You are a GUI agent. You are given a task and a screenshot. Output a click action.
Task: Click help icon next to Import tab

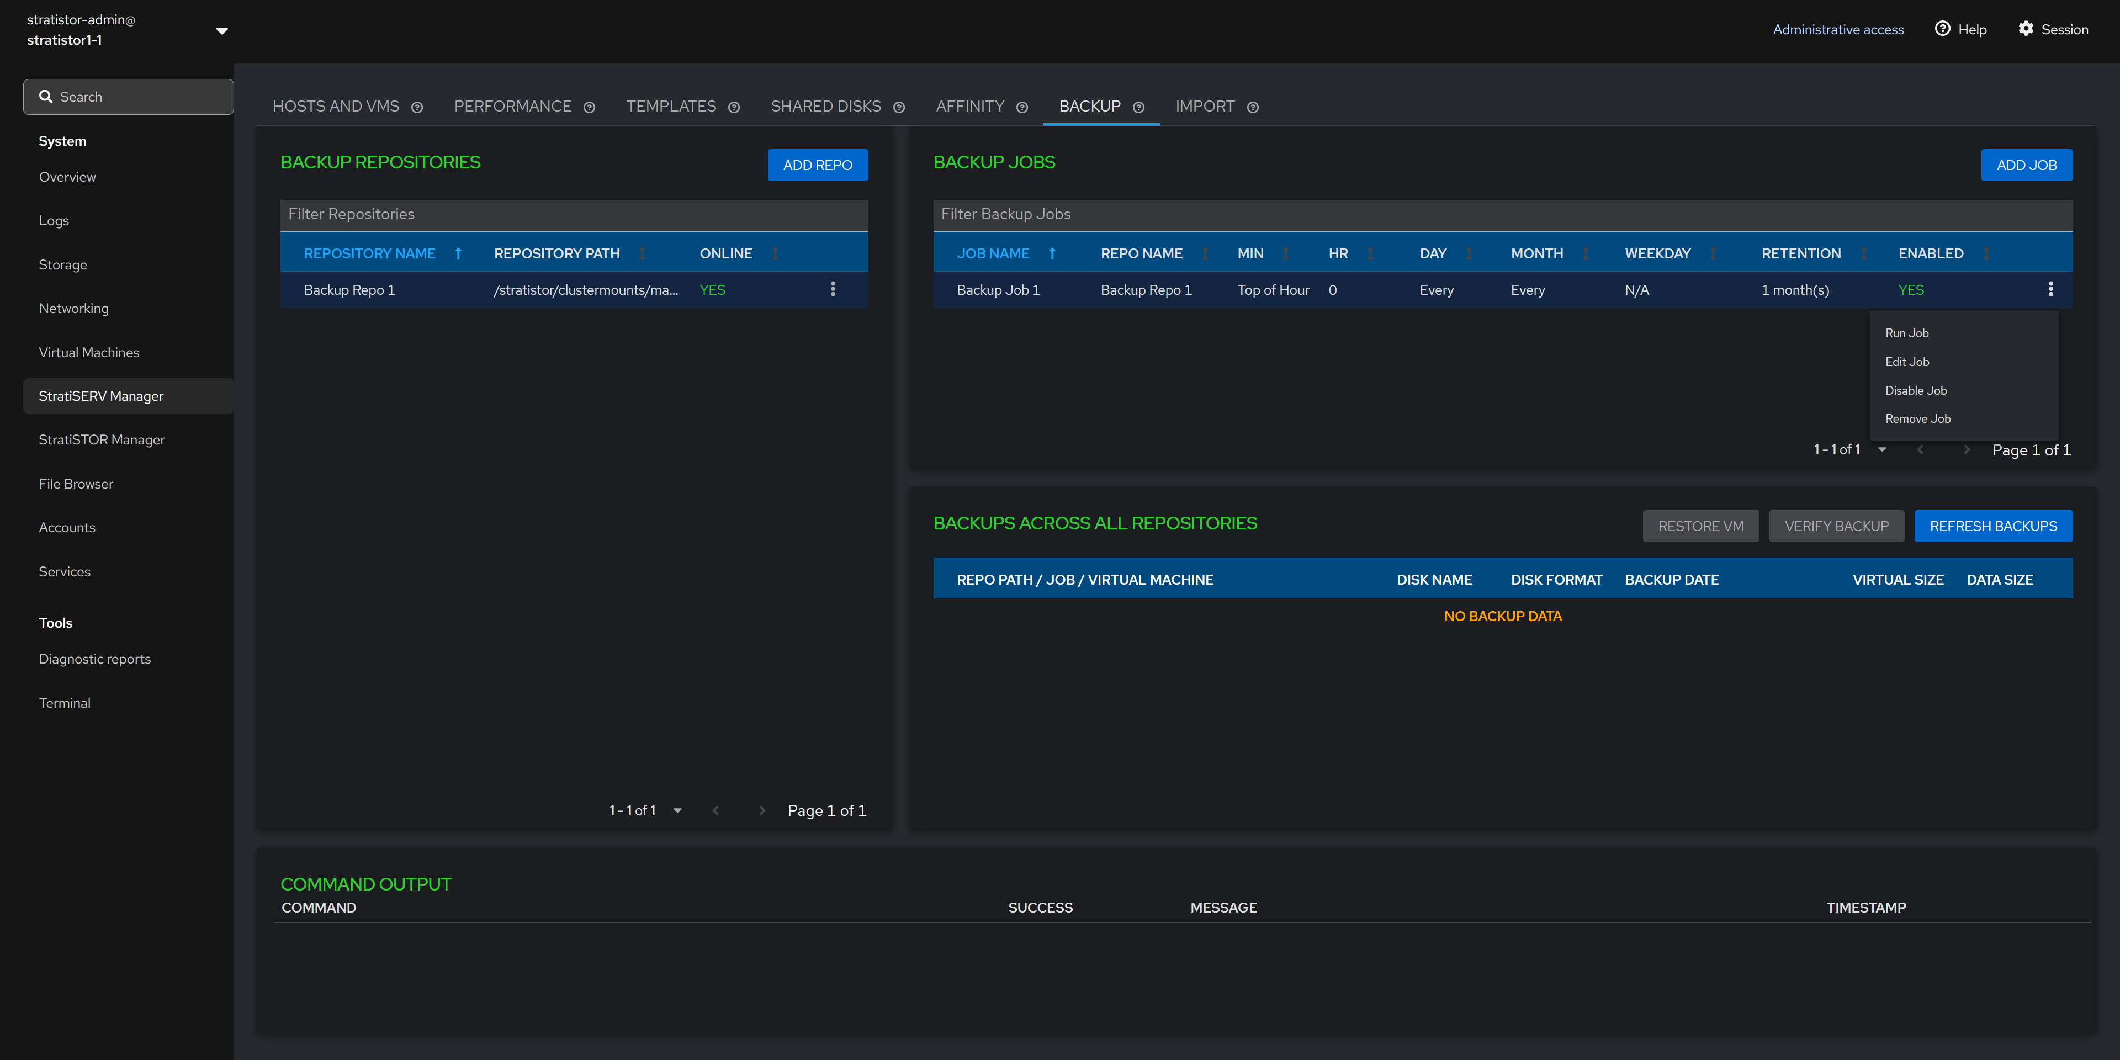click(x=1253, y=107)
